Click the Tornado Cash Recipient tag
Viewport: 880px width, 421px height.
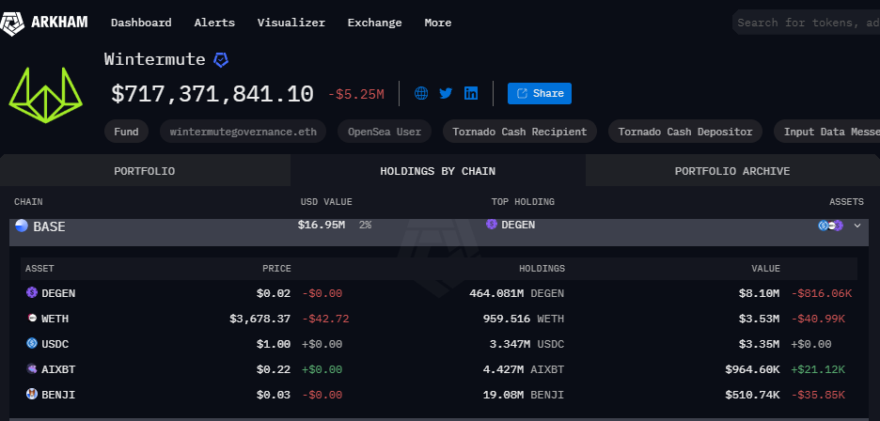520,132
